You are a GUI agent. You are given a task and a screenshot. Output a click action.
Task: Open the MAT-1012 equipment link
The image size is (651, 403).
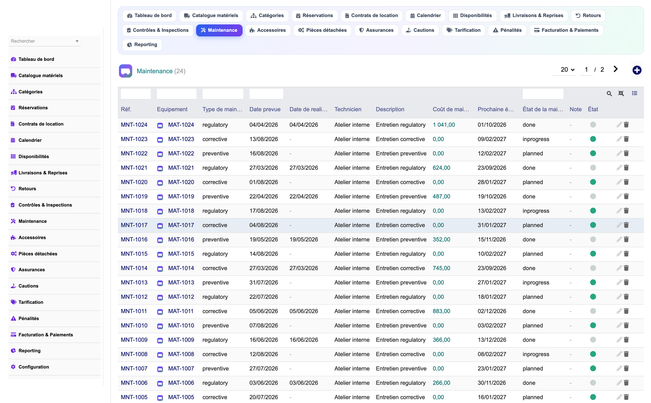[181, 297]
